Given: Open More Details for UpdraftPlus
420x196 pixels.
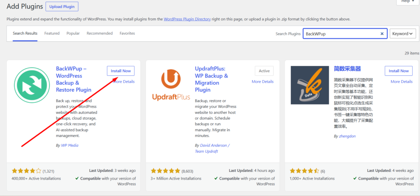Looking at the screenshot, I should pos(263,81).
